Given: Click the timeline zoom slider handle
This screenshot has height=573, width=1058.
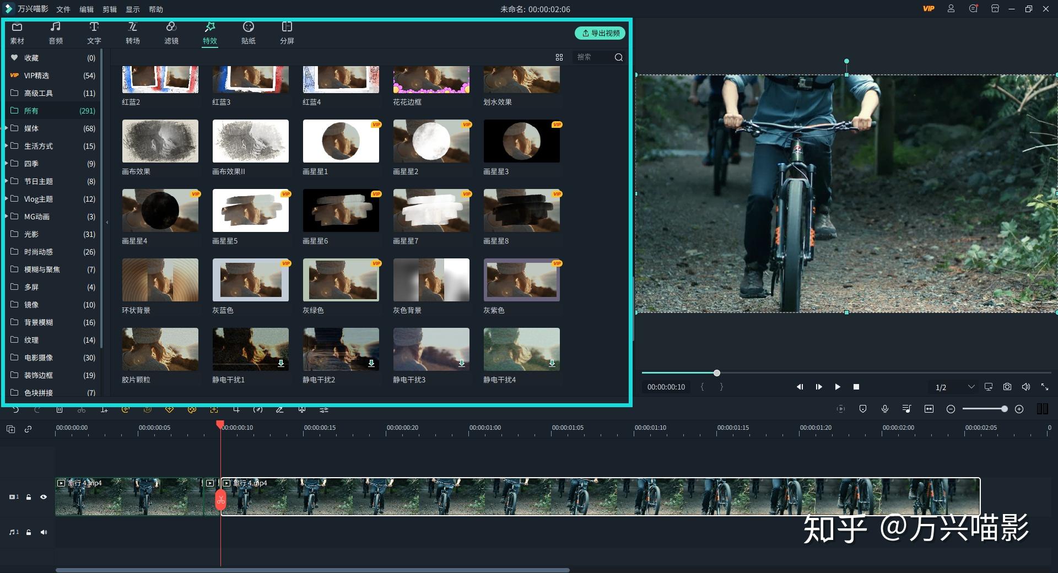Looking at the screenshot, I should (1005, 409).
